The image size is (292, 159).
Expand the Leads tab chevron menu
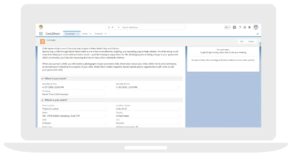90,34
